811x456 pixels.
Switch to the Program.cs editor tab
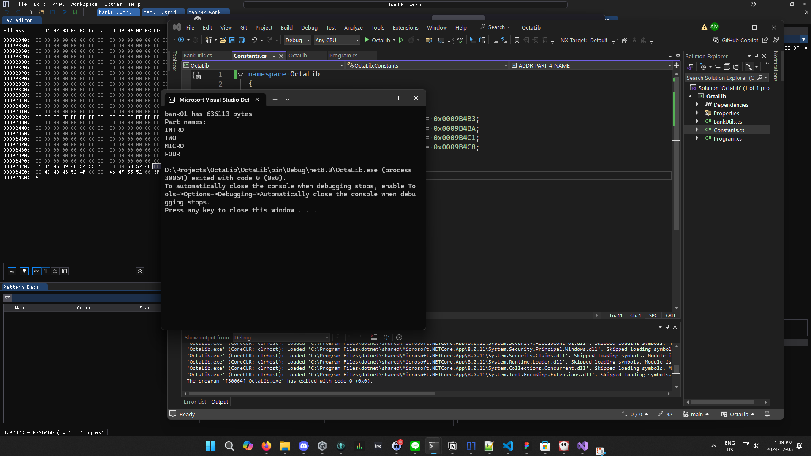click(x=343, y=55)
